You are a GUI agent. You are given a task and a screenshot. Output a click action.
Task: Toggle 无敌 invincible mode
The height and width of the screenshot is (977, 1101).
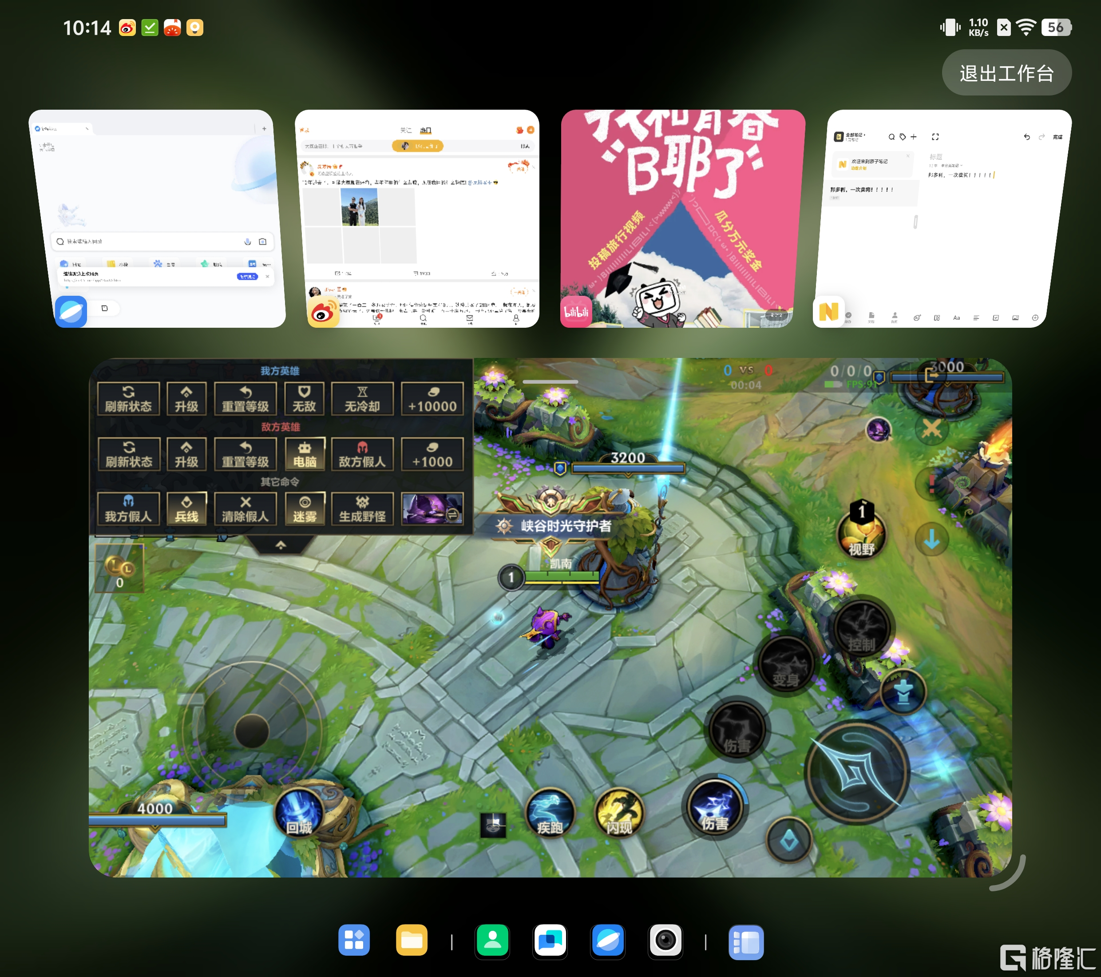point(304,399)
